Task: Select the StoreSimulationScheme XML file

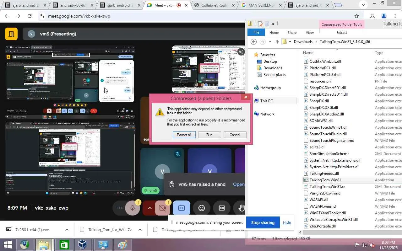Action: pos(329,154)
